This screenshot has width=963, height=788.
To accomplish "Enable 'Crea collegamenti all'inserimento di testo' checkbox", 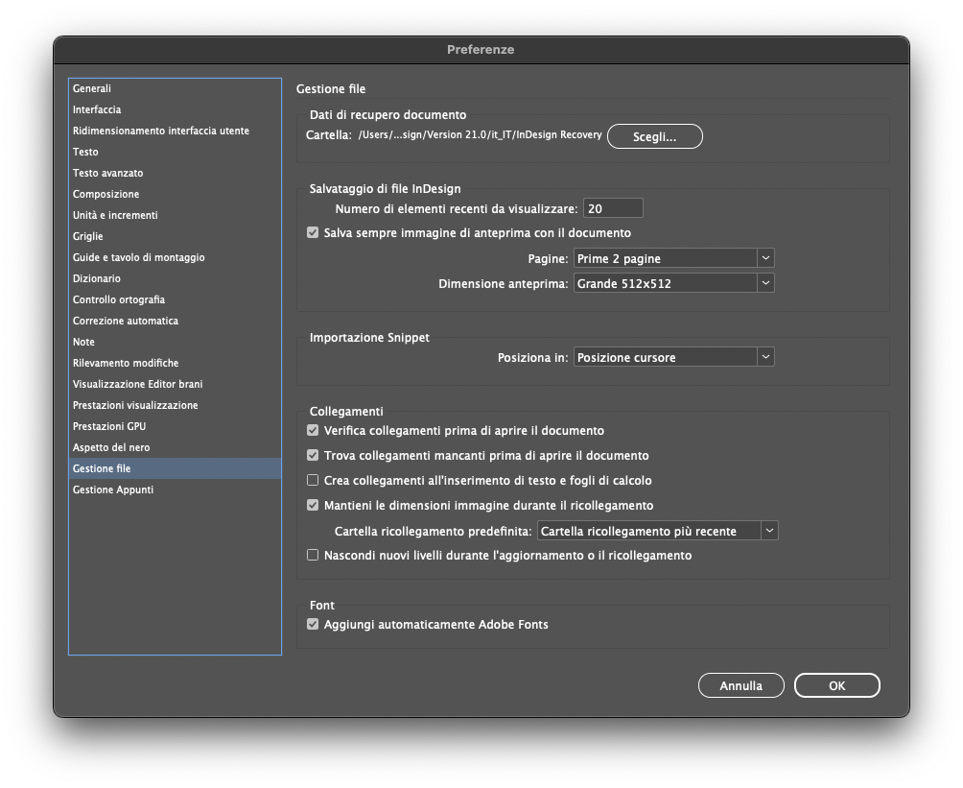I will point(313,481).
